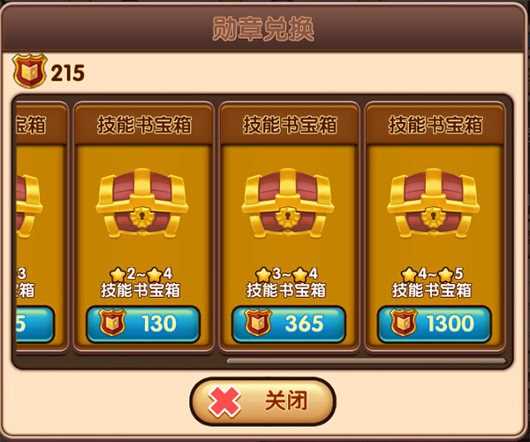Purchase the 1300 medal chest
This screenshot has width=530, height=442.
coord(435,324)
